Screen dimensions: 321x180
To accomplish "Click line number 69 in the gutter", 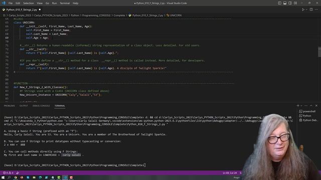I will (x=7, y=38).
